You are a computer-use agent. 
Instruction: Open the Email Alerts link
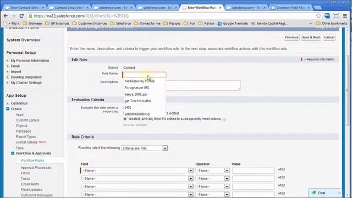point(30,184)
